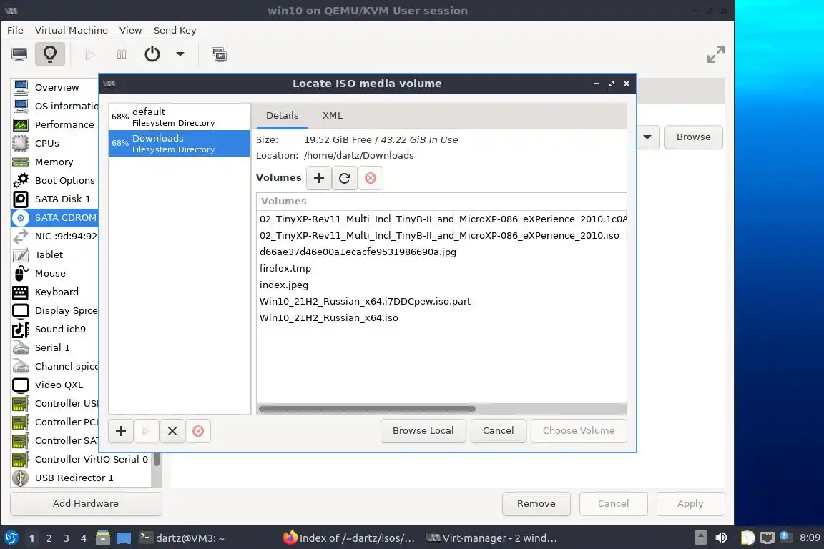The image size is (824, 549).
Task: Delete selected volume red icon
Action: (x=371, y=178)
